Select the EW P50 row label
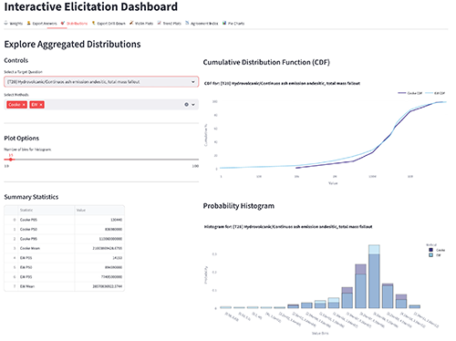This screenshot has width=456, height=341. coord(26,267)
